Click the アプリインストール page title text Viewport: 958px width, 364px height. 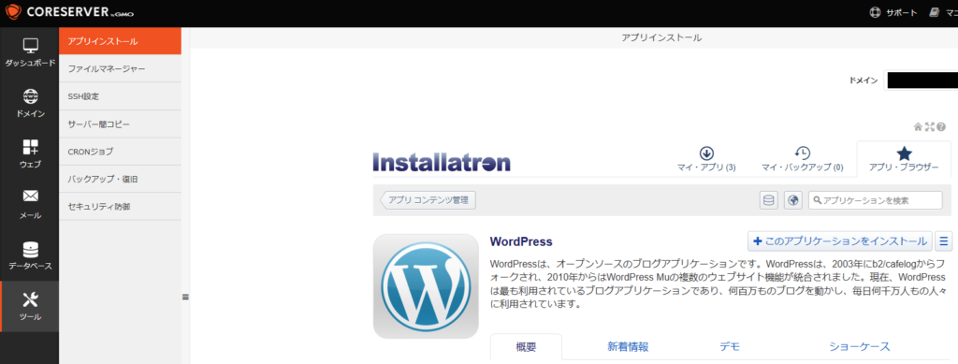[661, 37]
